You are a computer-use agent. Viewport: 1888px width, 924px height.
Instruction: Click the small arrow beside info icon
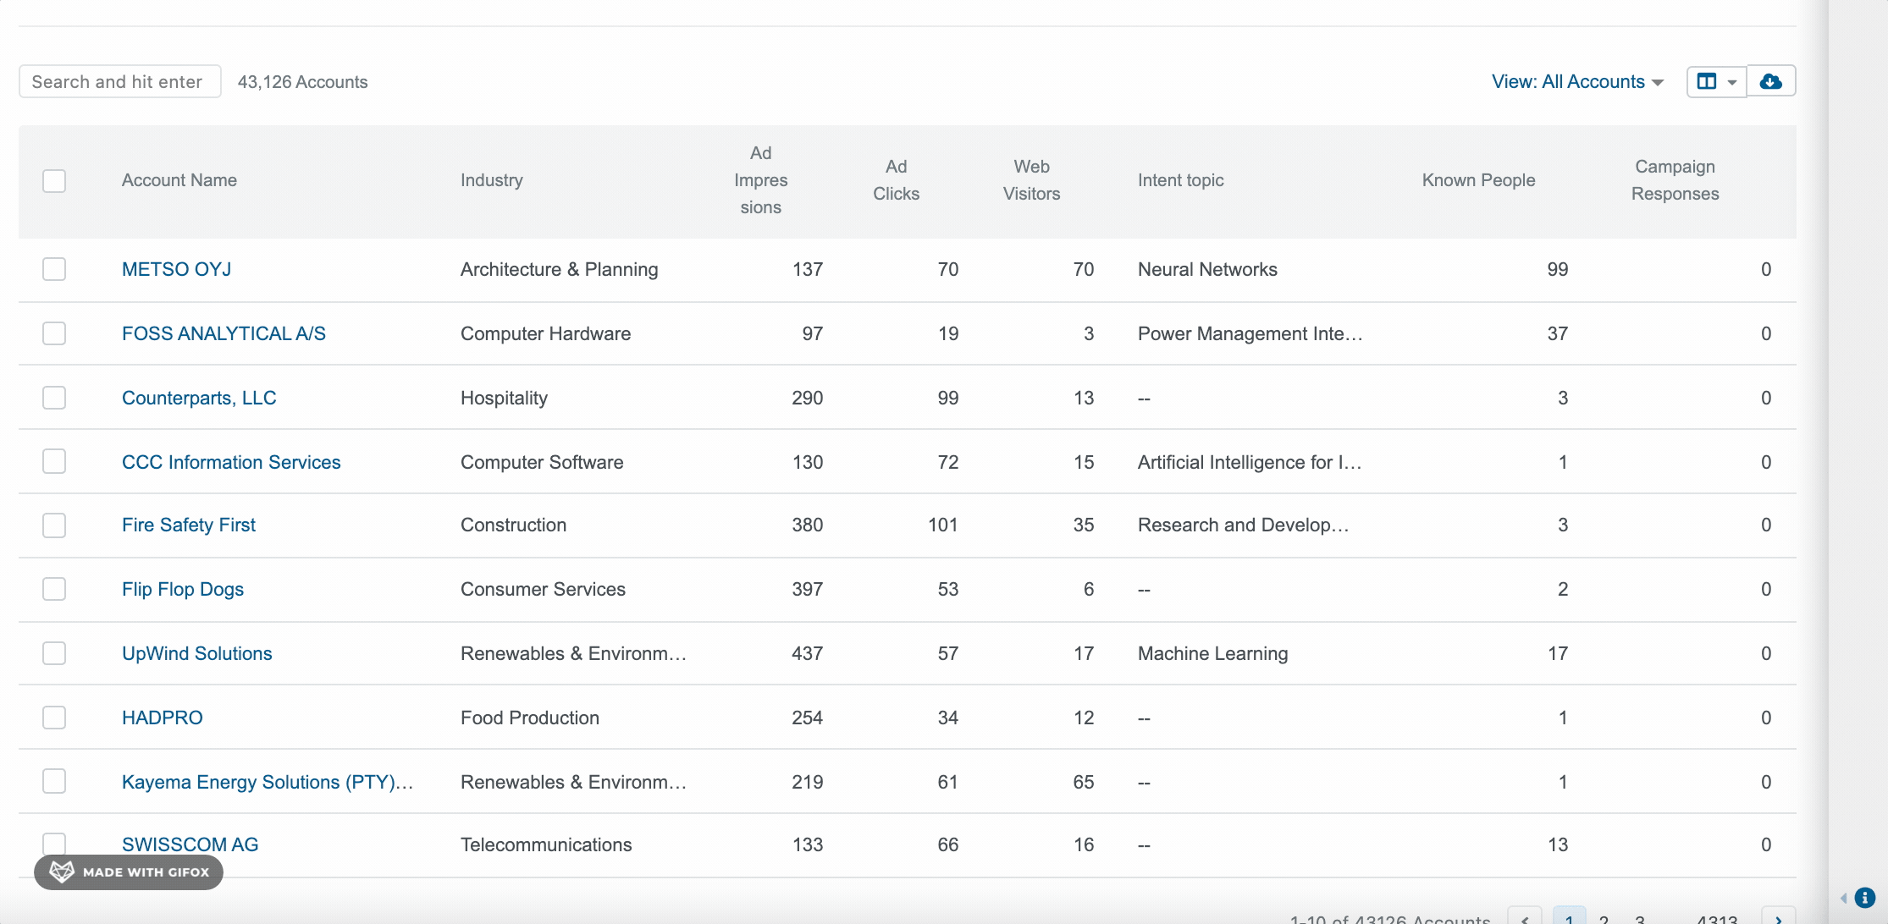1844,898
